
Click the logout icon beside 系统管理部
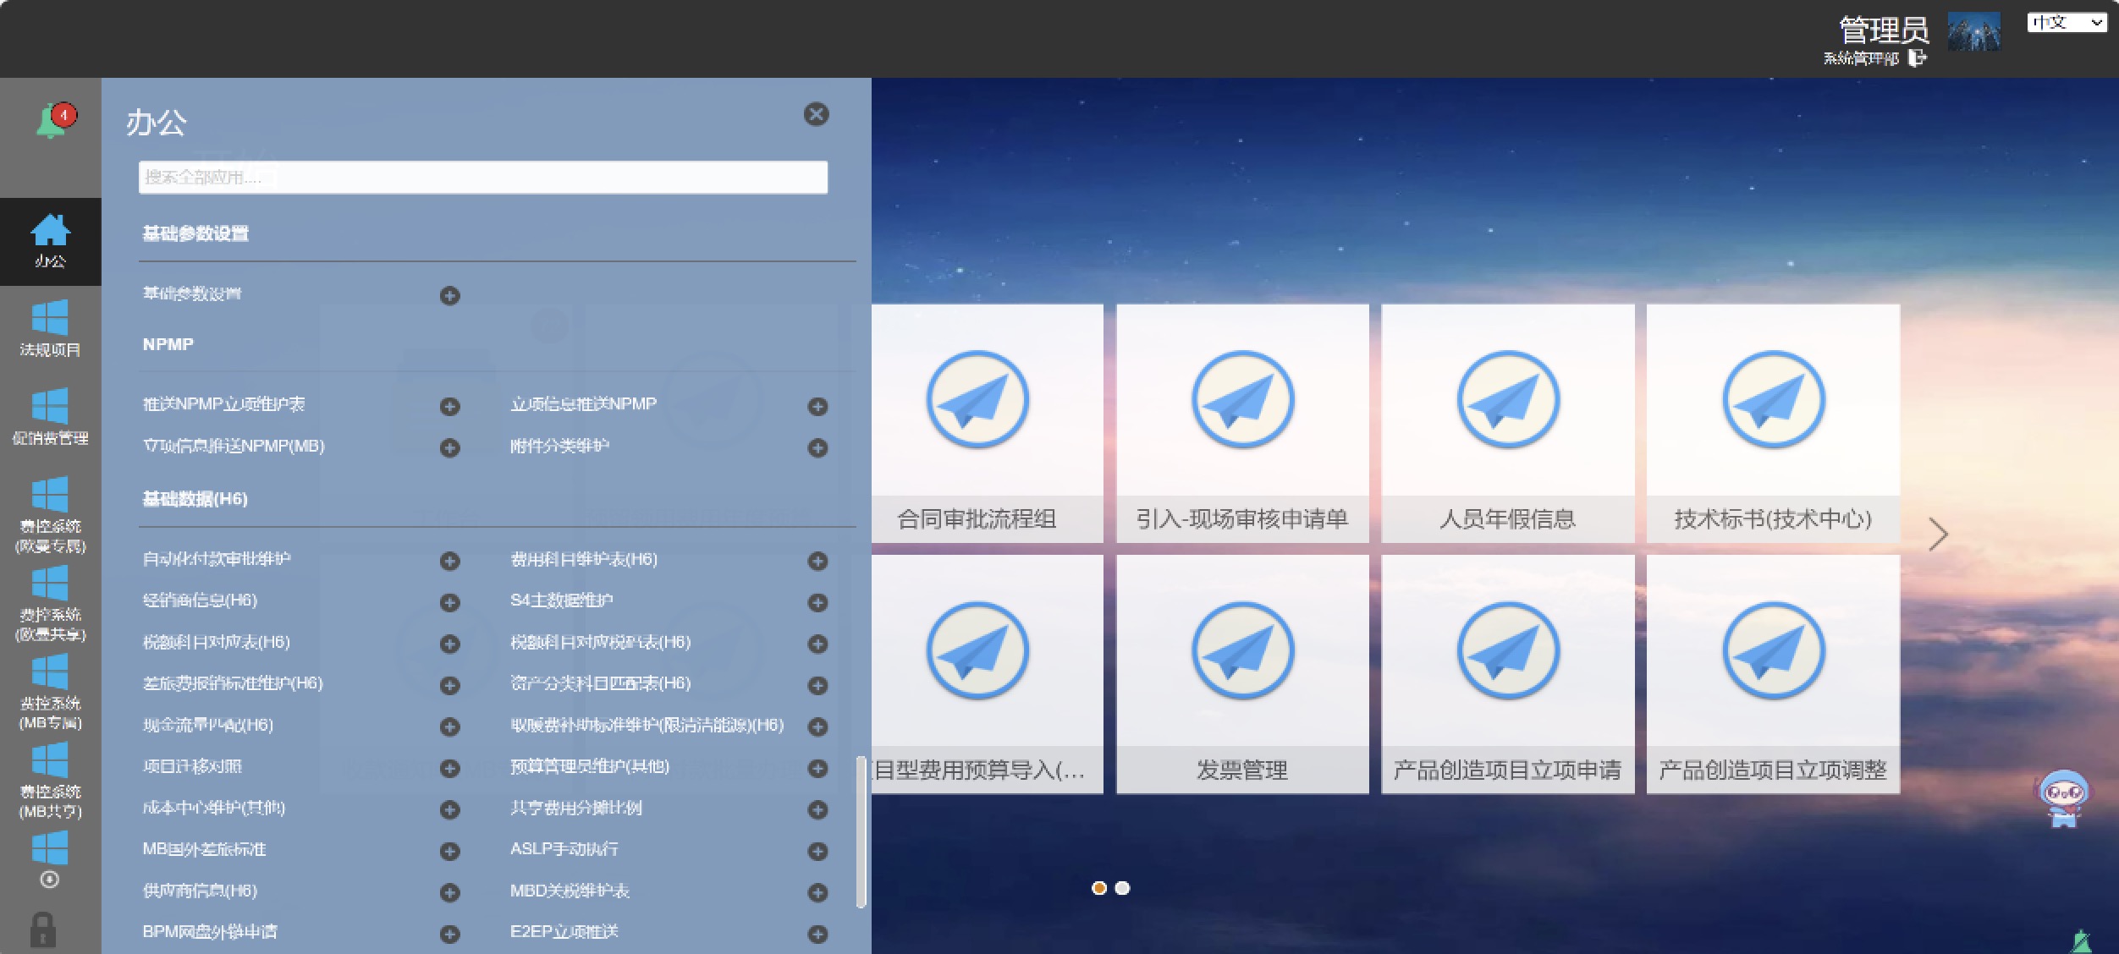pos(1918,58)
